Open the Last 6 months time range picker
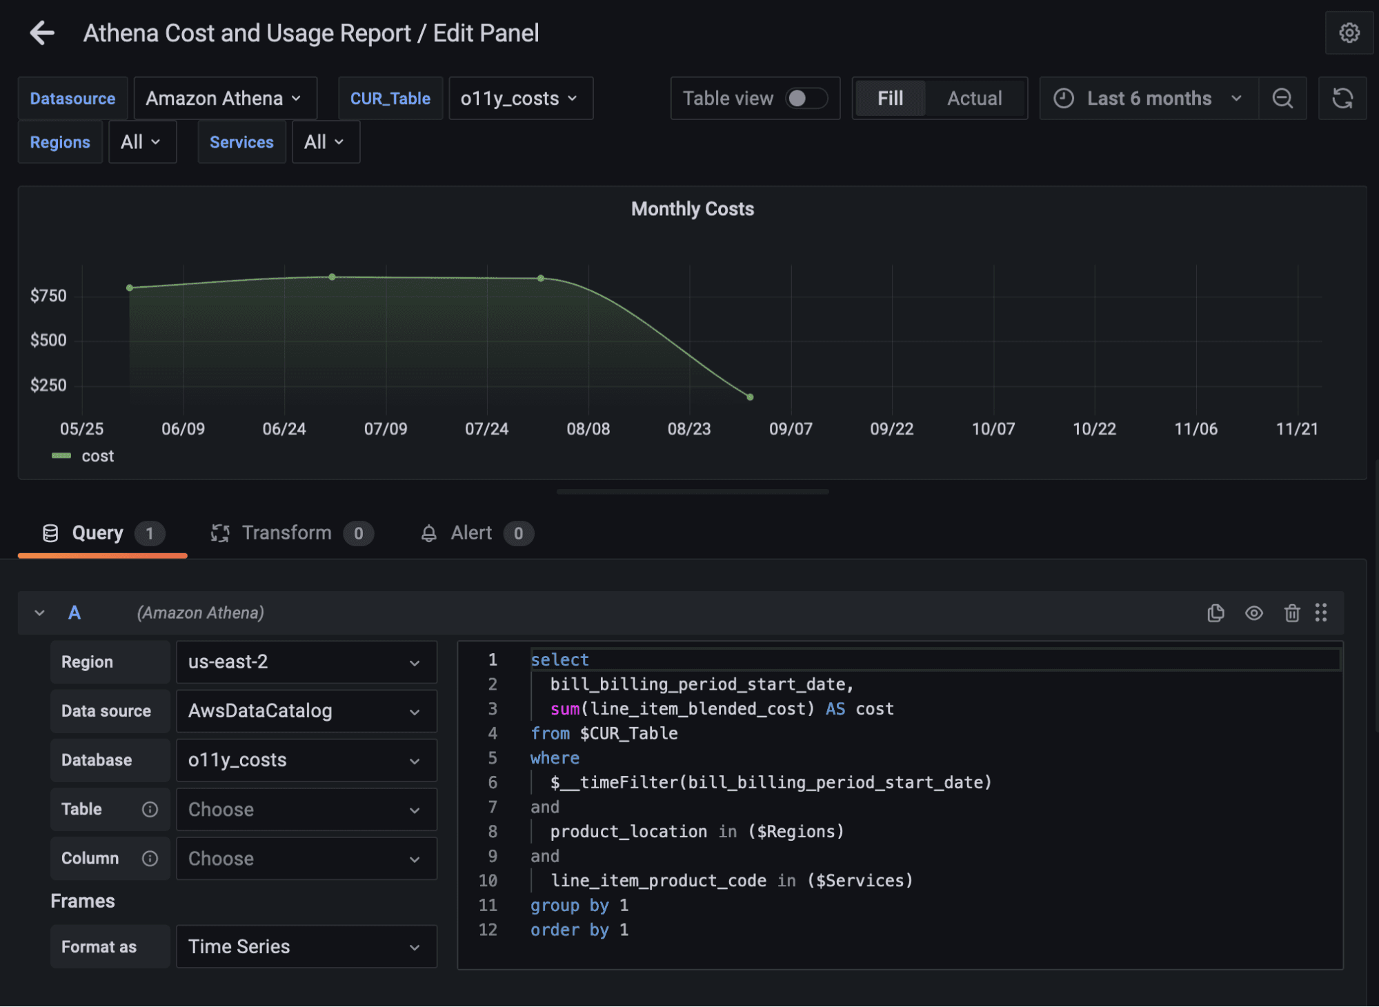1379x1007 pixels. coord(1148,98)
